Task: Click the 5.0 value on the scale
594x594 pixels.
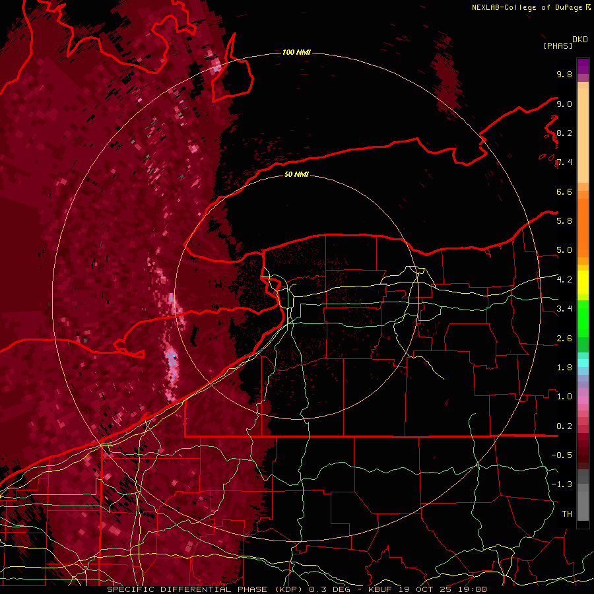Action: (x=564, y=250)
